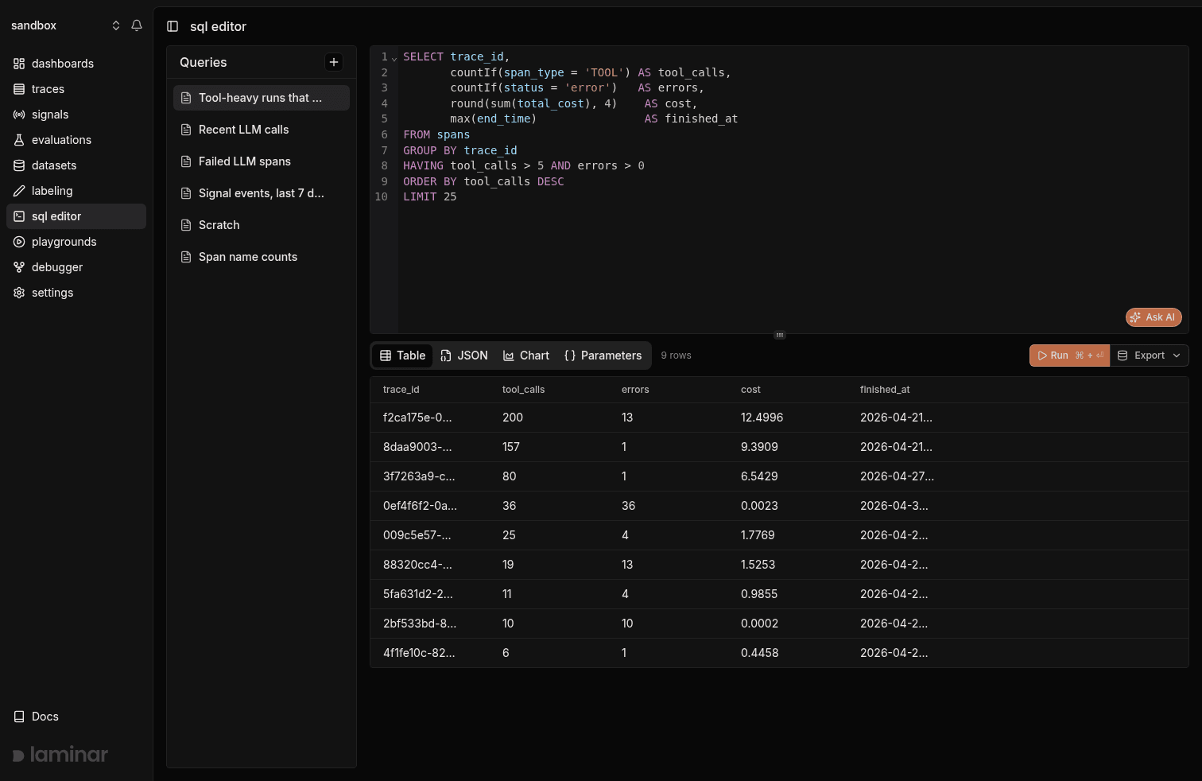Click file icon of Scratch query
The width and height of the screenshot is (1202, 781).
point(186,225)
